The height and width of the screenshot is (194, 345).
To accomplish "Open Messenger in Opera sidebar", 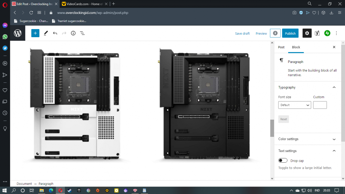I will 5,25.
